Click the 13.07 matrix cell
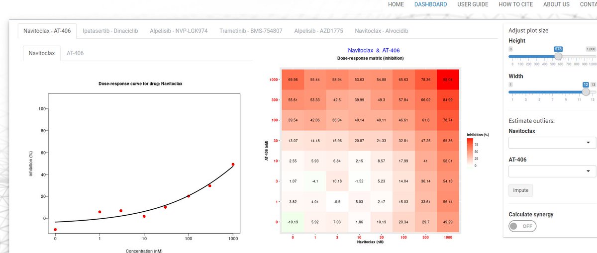The height and width of the screenshot is (253, 597). point(293,141)
